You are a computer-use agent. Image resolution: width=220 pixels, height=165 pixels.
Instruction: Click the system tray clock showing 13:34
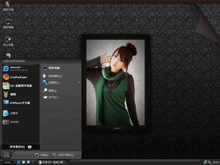(216, 162)
